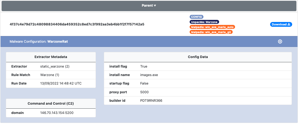
Task: Collapse the Malware Configuration panel with the up-arrow icon
Action: pyautogui.click(x=280, y=42)
